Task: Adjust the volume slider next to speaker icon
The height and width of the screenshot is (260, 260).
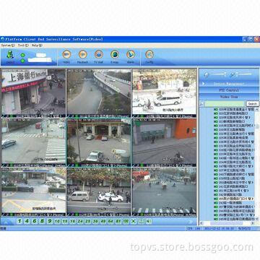Action: tap(218, 74)
